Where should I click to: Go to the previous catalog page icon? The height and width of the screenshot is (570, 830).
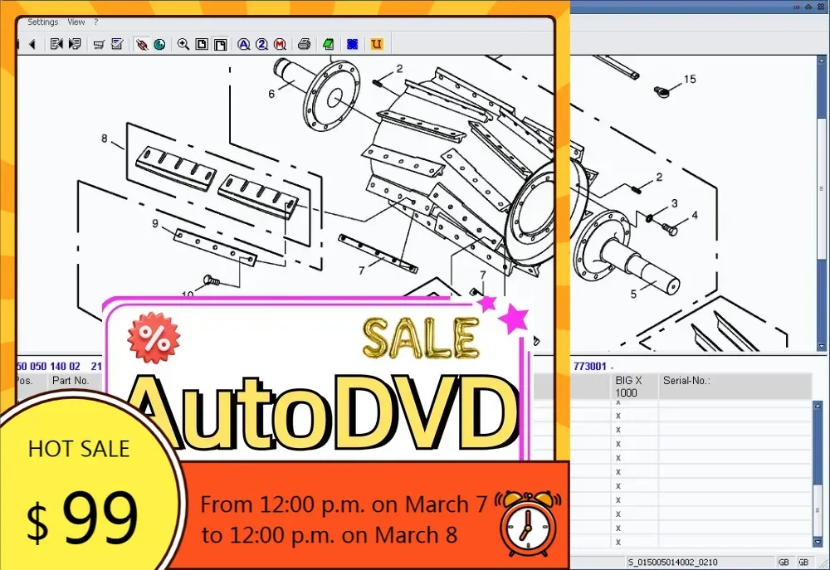56,45
